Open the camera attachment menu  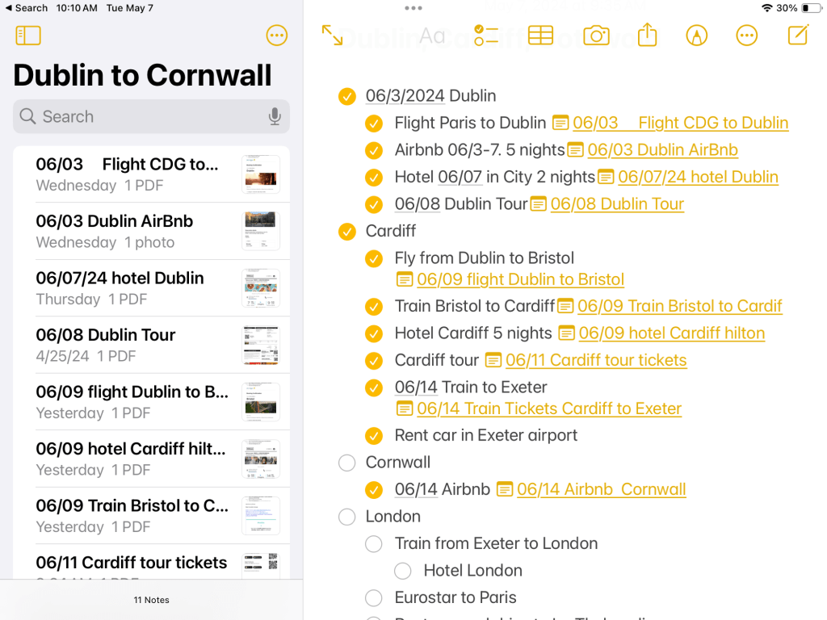pyautogui.click(x=596, y=36)
